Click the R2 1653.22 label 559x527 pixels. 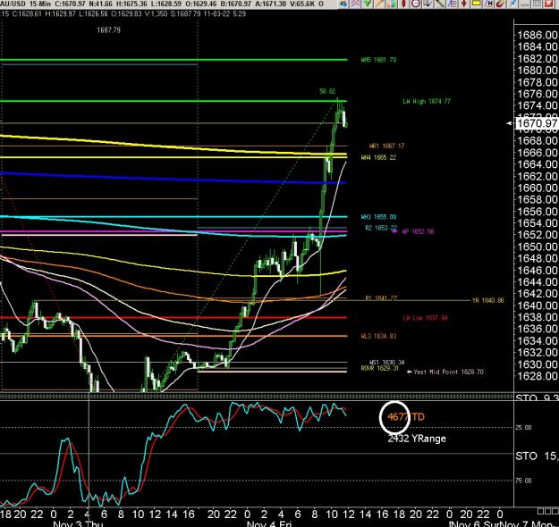(381, 228)
